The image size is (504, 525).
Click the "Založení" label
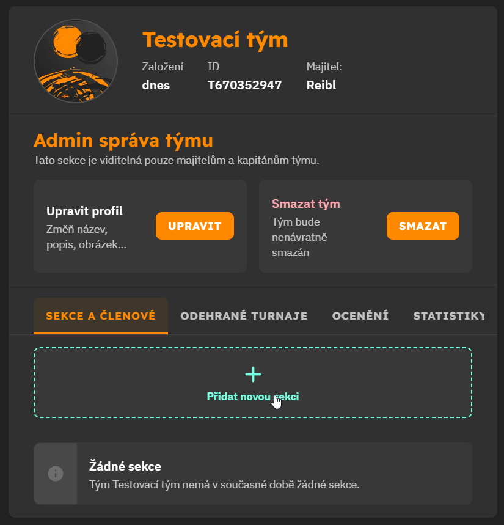[162, 67]
